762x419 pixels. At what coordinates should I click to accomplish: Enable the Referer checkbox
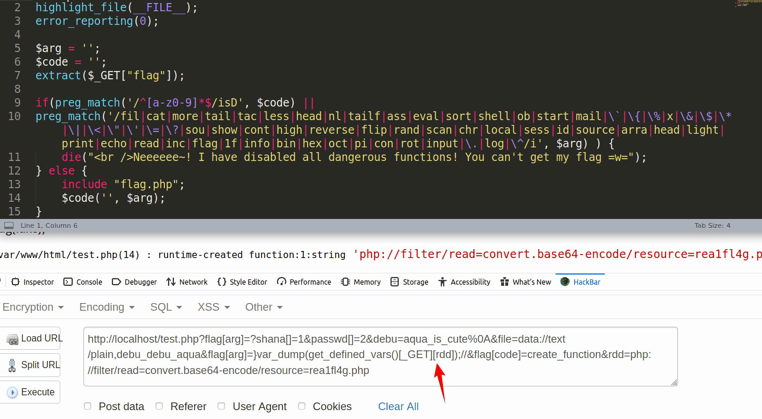pos(159,406)
